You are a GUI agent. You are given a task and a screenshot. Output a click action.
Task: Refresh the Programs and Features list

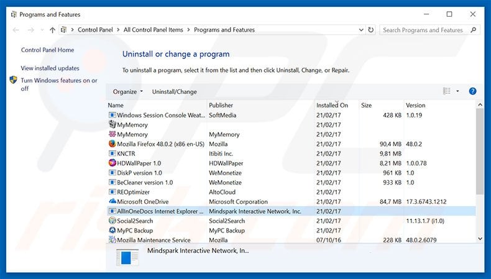tap(371, 30)
